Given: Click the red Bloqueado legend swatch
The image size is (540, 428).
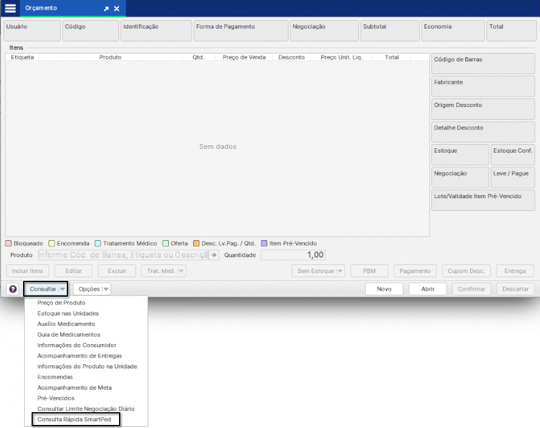Looking at the screenshot, I should [9, 243].
